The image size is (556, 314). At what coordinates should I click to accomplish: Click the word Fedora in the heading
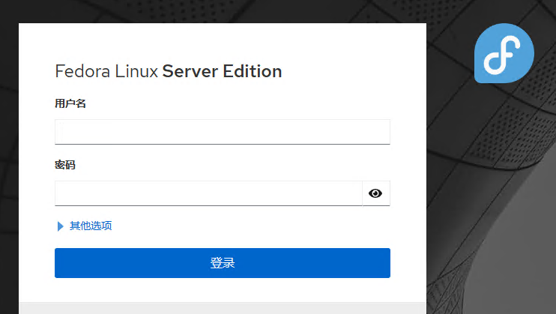click(79, 72)
